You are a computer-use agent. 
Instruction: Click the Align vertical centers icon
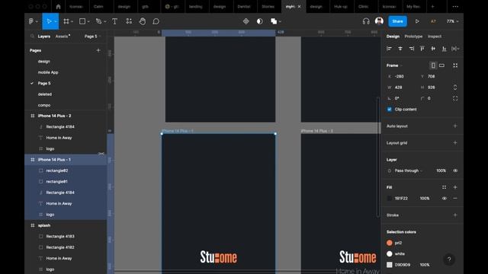coord(433,49)
